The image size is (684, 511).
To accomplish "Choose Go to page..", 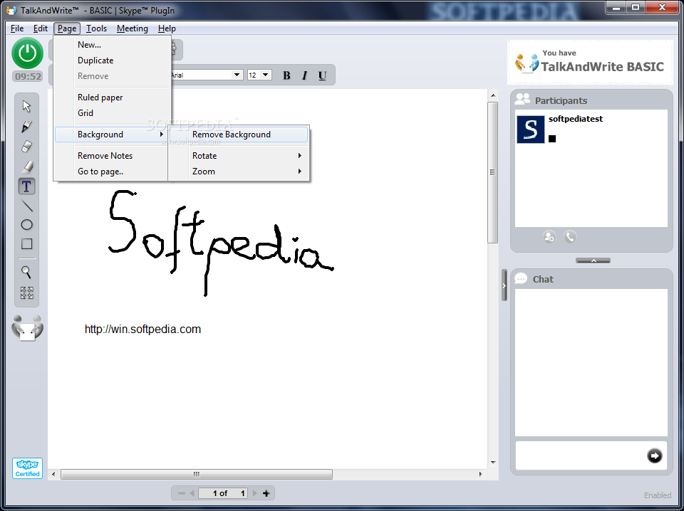I will click(x=111, y=172).
